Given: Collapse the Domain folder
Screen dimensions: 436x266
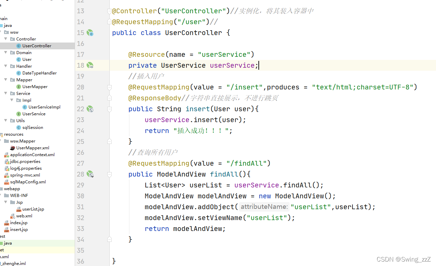Looking at the screenshot, I should (x=6, y=53).
